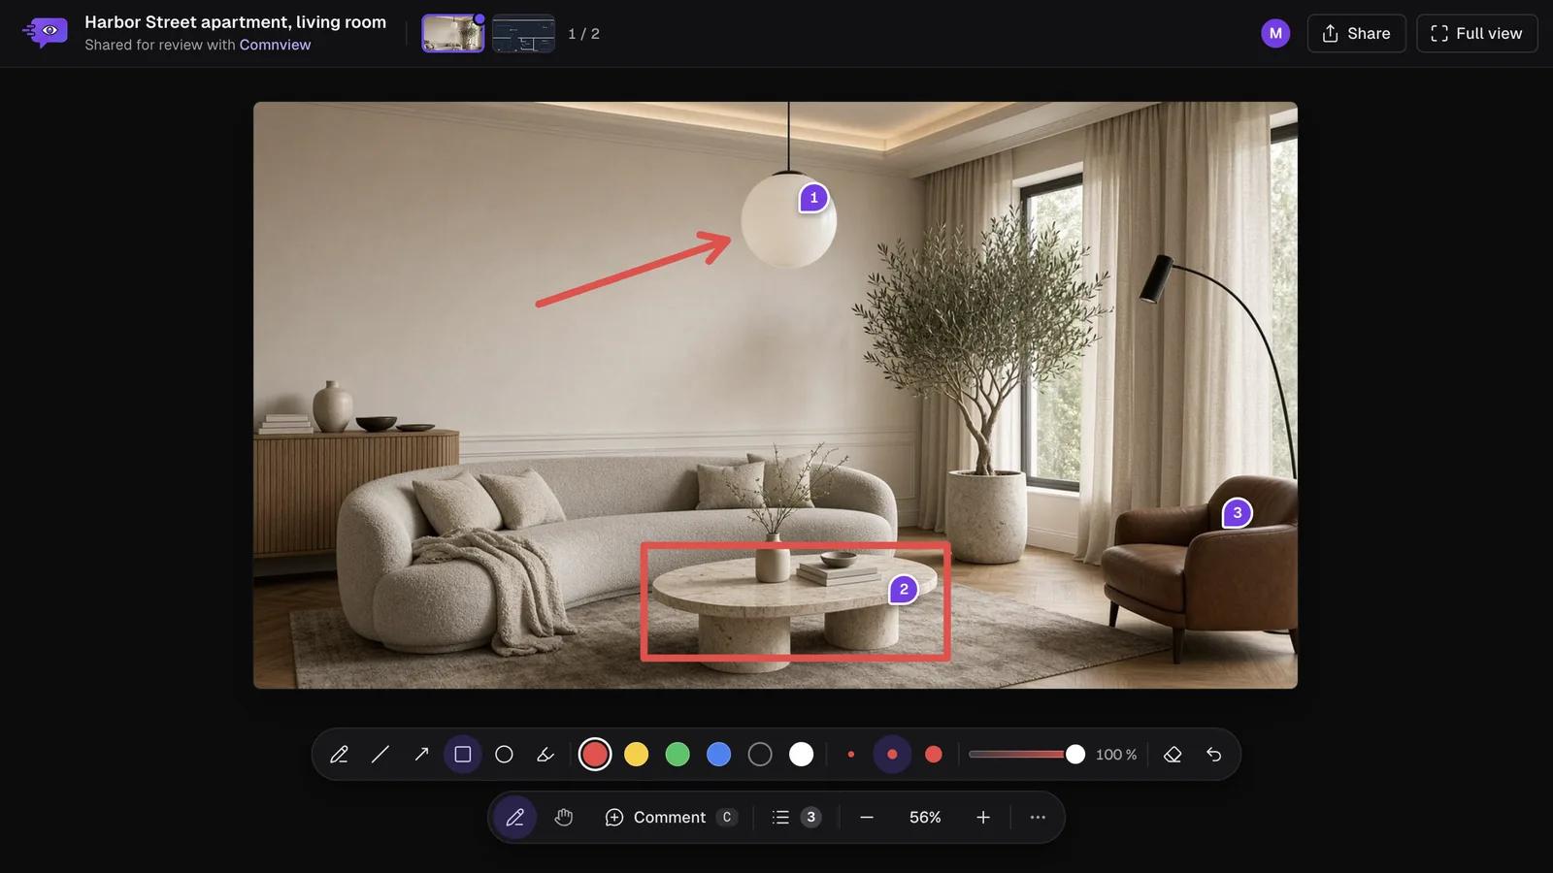
Task: Set stroke width to large dot
Action: tap(934, 755)
